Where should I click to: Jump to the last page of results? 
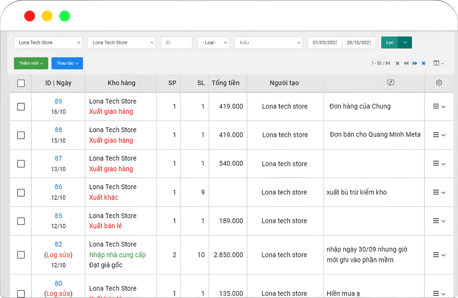[x=423, y=63]
